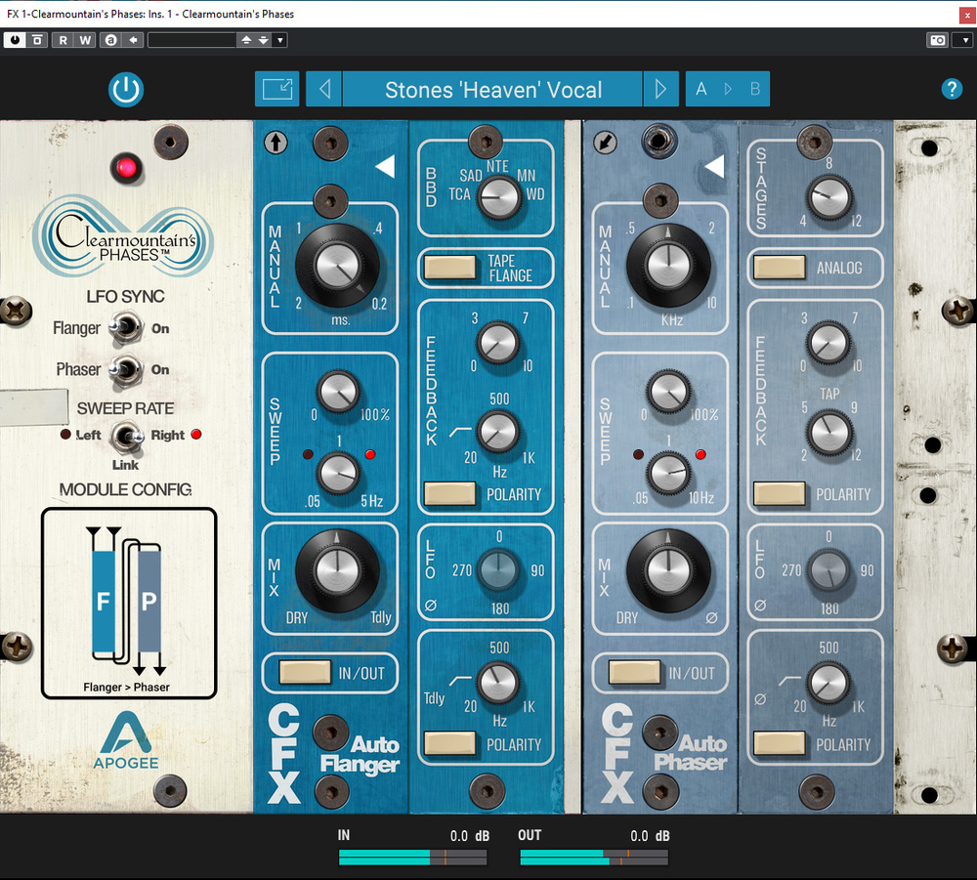Click the host snapshot camera icon
This screenshot has width=977, height=880.
pos(938,40)
